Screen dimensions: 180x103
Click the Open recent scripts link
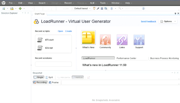tap(60, 31)
